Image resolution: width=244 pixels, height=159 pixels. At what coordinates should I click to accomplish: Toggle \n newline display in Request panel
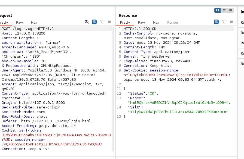[102, 22]
